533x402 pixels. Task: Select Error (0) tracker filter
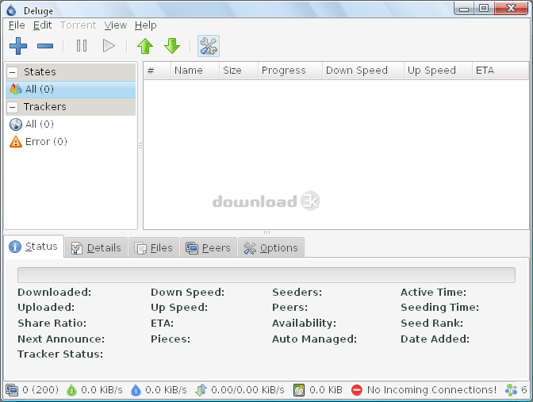tap(71, 141)
